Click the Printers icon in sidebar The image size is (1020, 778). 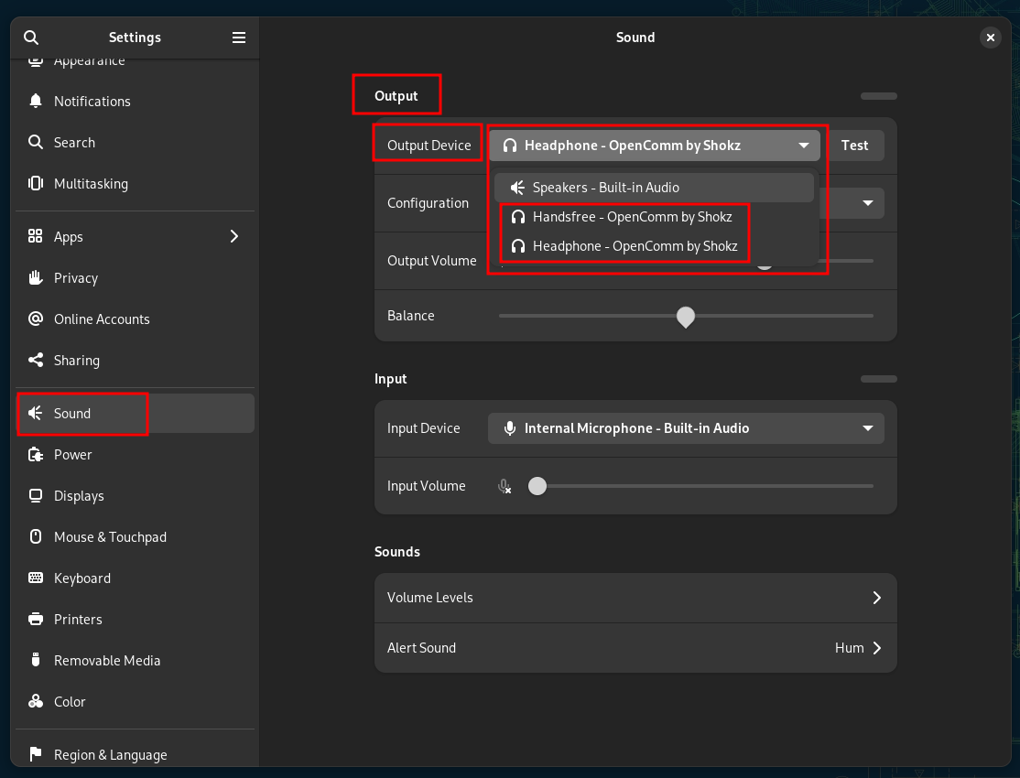tap(36, 619)
